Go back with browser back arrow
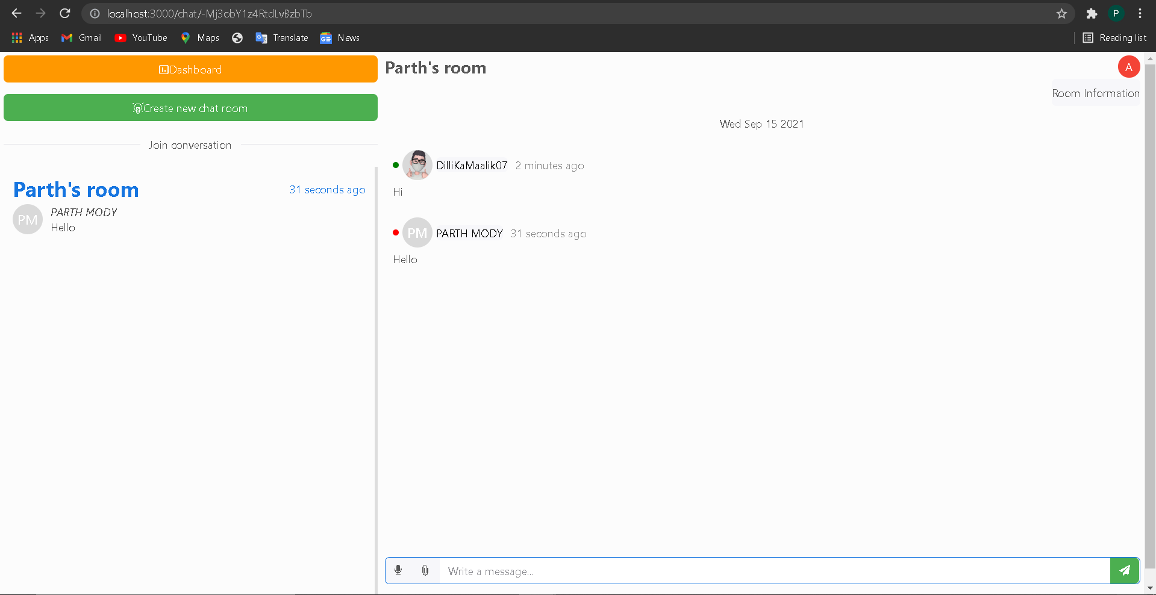Viewport: 1156px width, 595px height. point(16,13)
